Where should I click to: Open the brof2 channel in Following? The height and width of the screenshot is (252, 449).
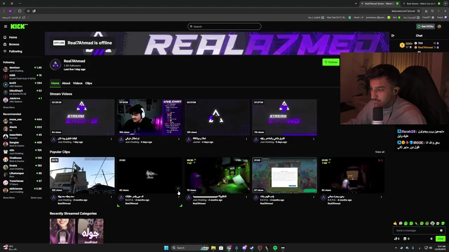22,84
